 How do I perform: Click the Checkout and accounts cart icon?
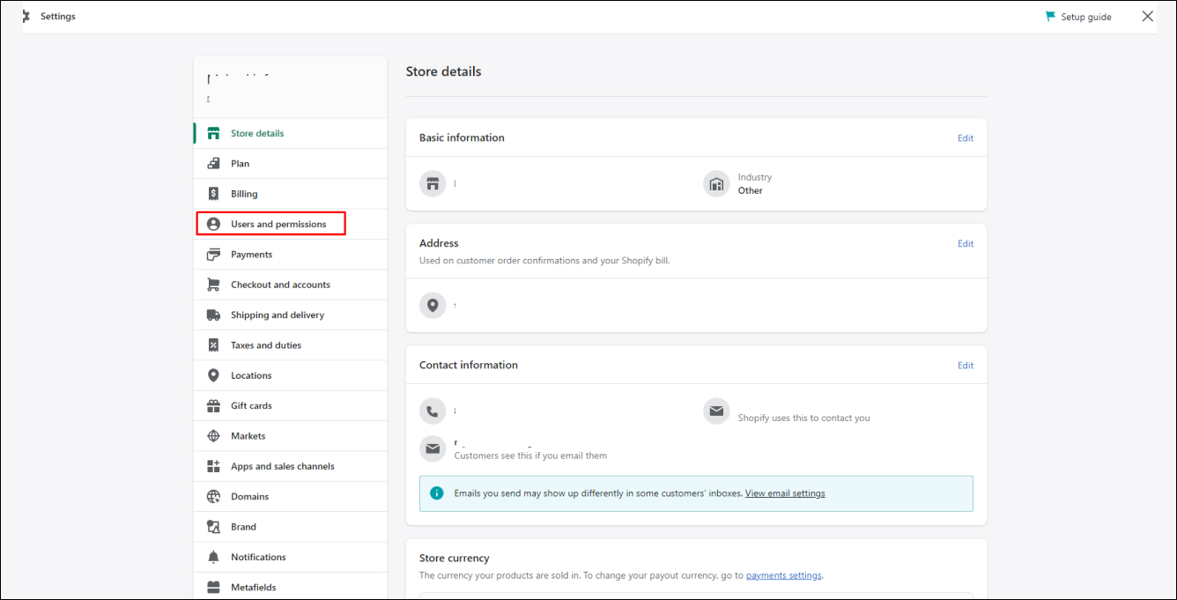click(x=213, y=285)
